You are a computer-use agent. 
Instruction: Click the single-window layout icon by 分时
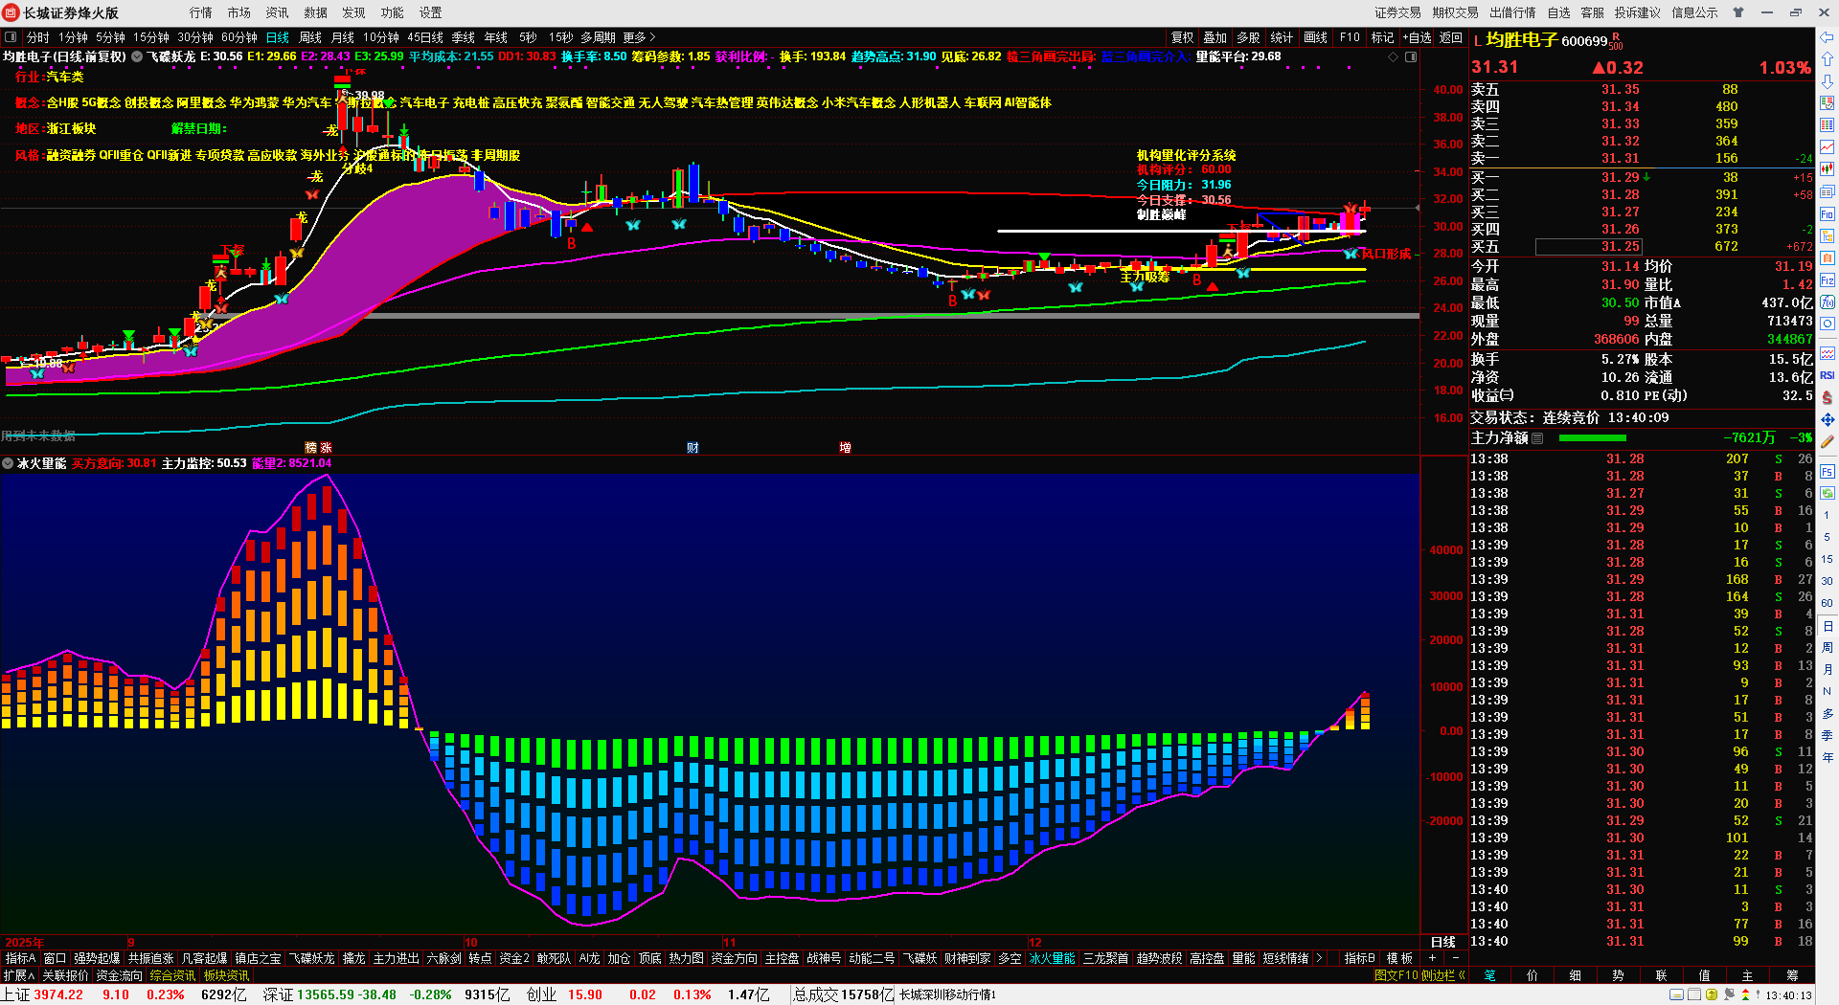pyautogui.click(x=11, y=37)
